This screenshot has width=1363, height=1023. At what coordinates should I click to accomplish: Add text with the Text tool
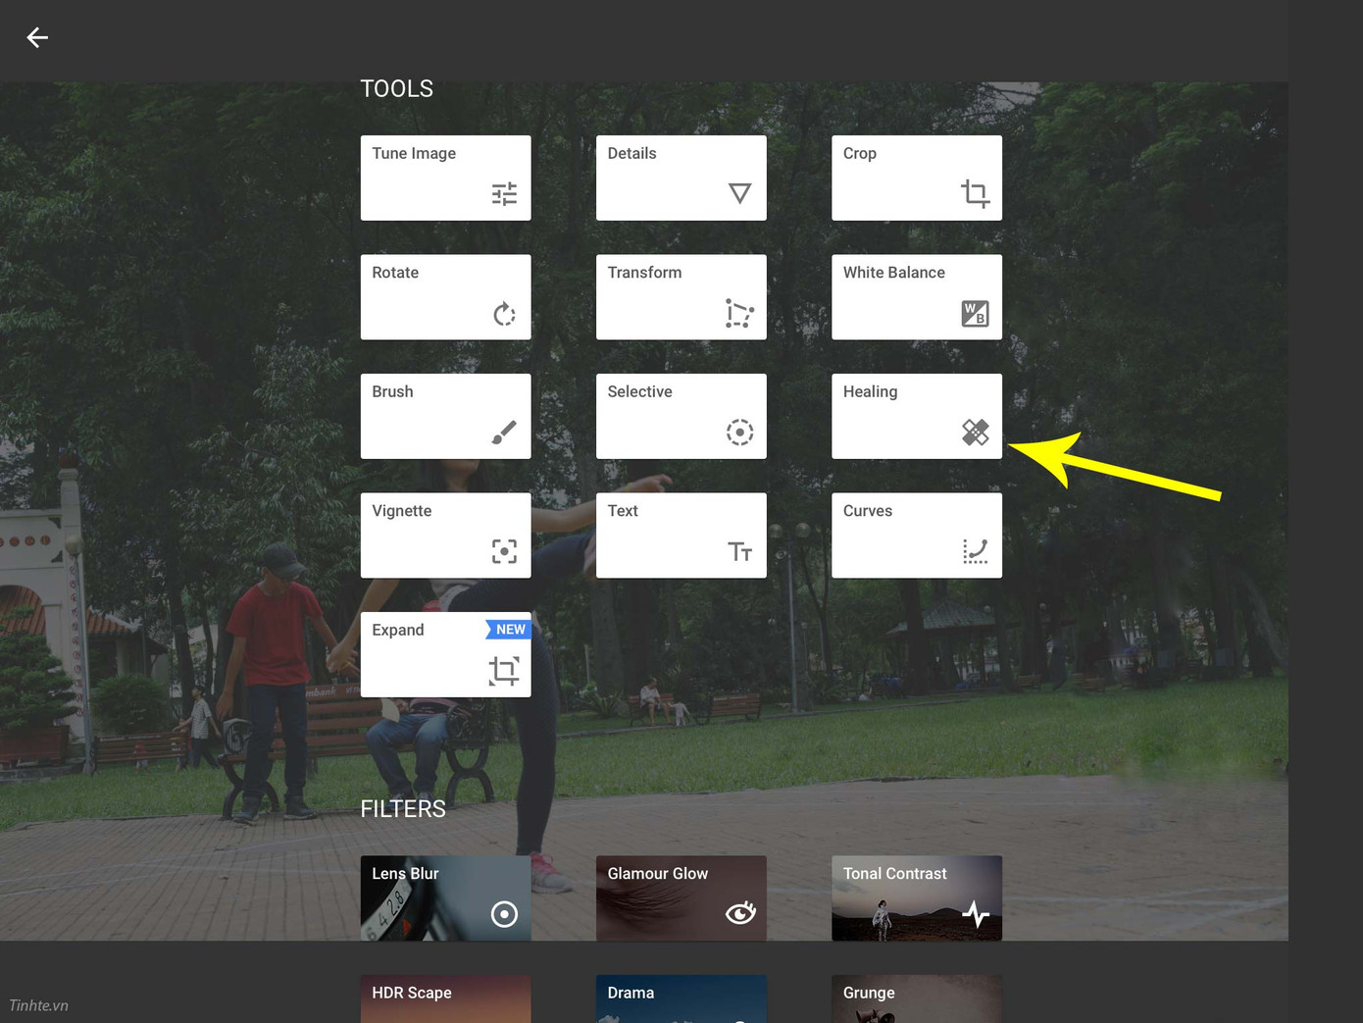tap(681, 536)
